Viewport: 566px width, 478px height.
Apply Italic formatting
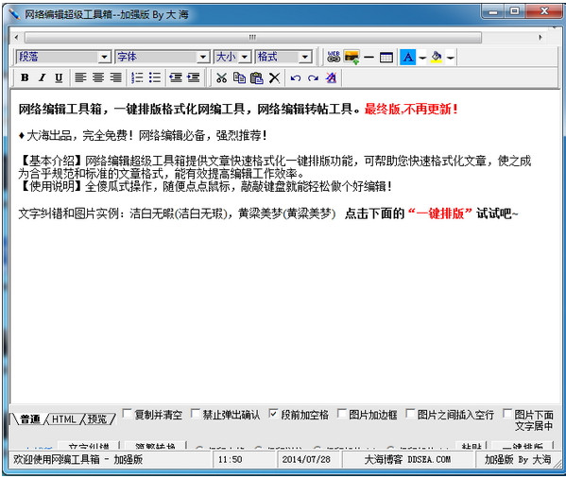pyautogui.click(x=42, y=77)
